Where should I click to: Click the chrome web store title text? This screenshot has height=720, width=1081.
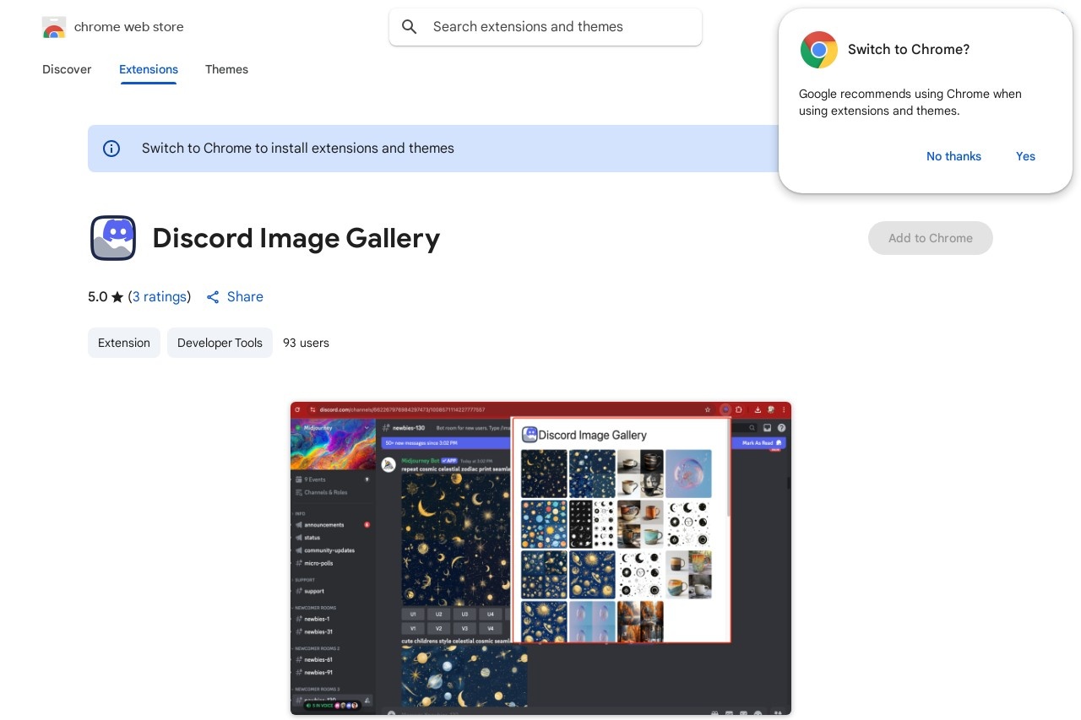(x=129, y=27)
